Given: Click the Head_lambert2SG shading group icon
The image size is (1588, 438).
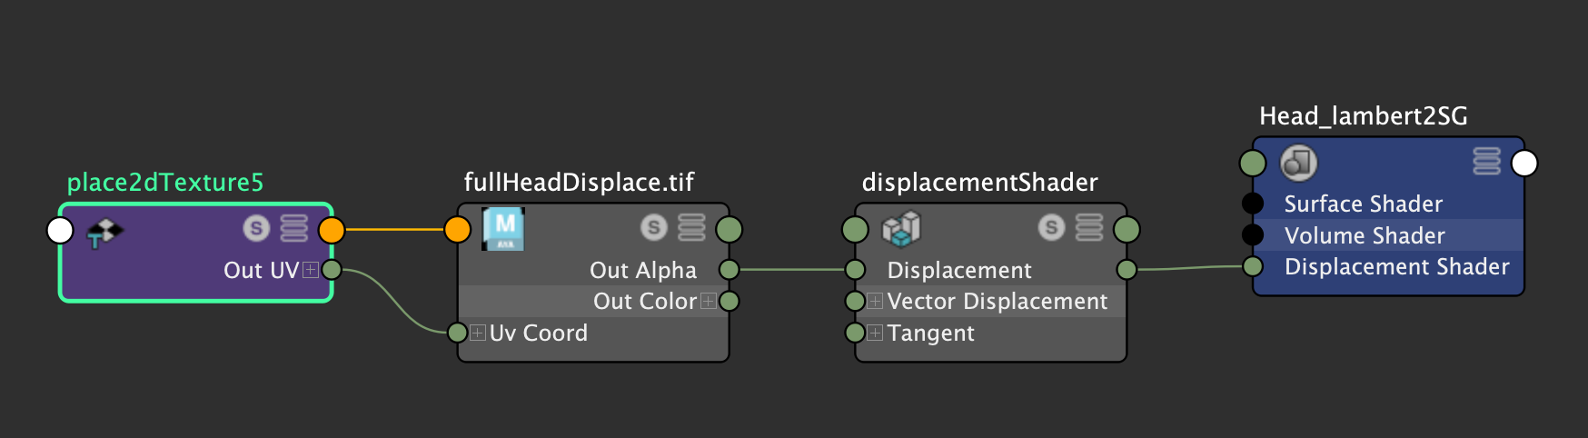Looking at the screenshot, I should point(1298,163).
